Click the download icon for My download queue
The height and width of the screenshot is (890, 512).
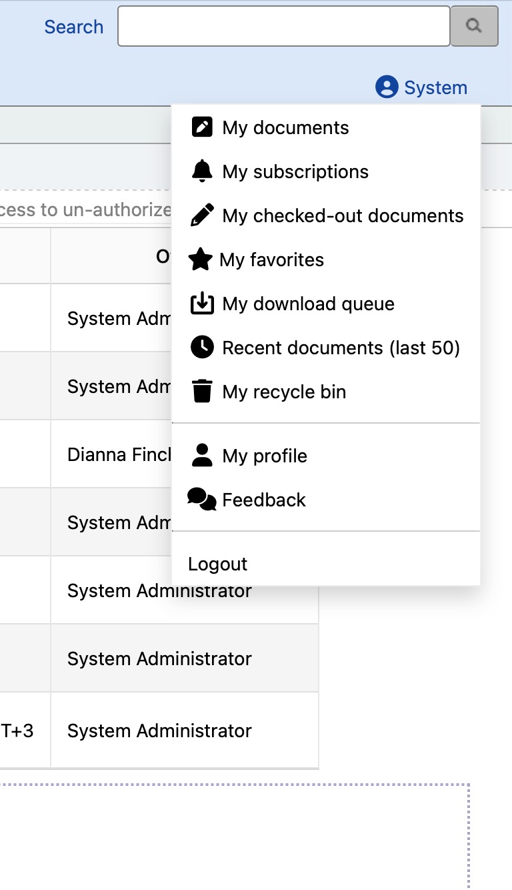pos(201,304)
